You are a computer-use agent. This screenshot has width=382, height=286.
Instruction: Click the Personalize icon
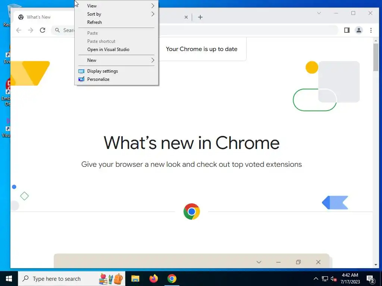coord(81,79)
